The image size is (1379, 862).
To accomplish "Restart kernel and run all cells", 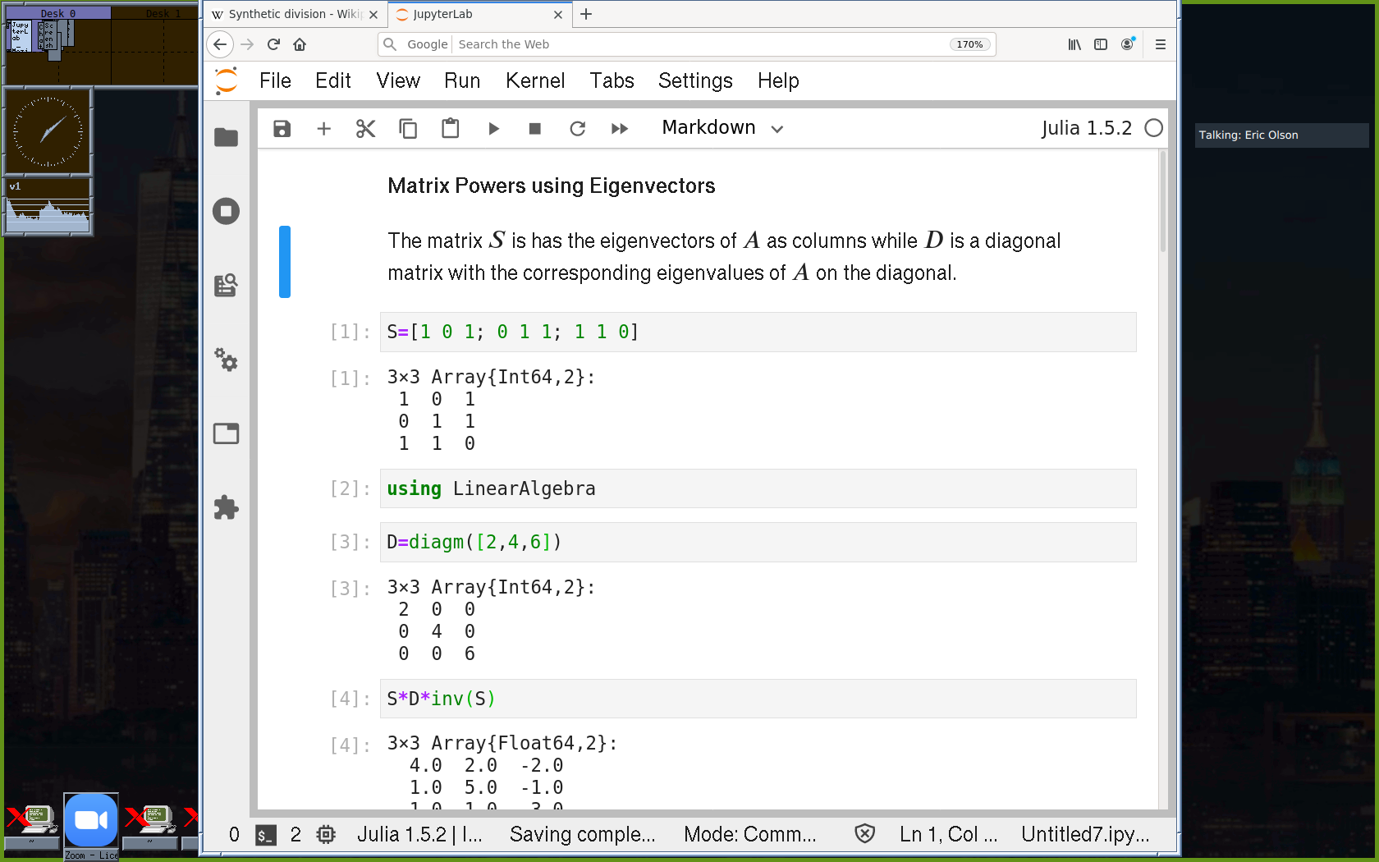I will coord(619,128).
